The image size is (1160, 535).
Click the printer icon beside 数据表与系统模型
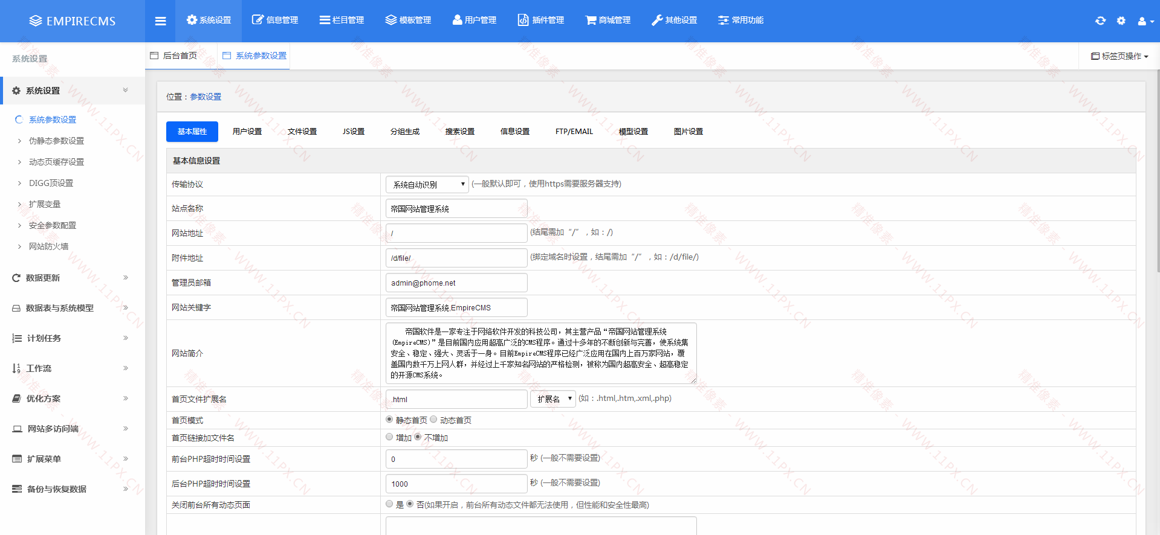click(x=16, y=308)
